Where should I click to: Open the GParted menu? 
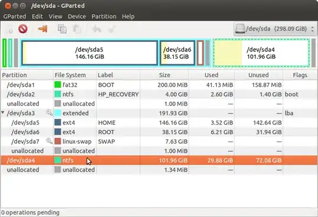tap(15, 17)
